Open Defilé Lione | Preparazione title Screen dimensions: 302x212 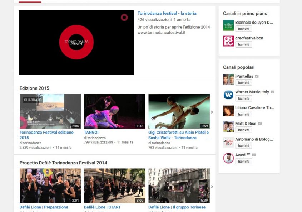44,207
